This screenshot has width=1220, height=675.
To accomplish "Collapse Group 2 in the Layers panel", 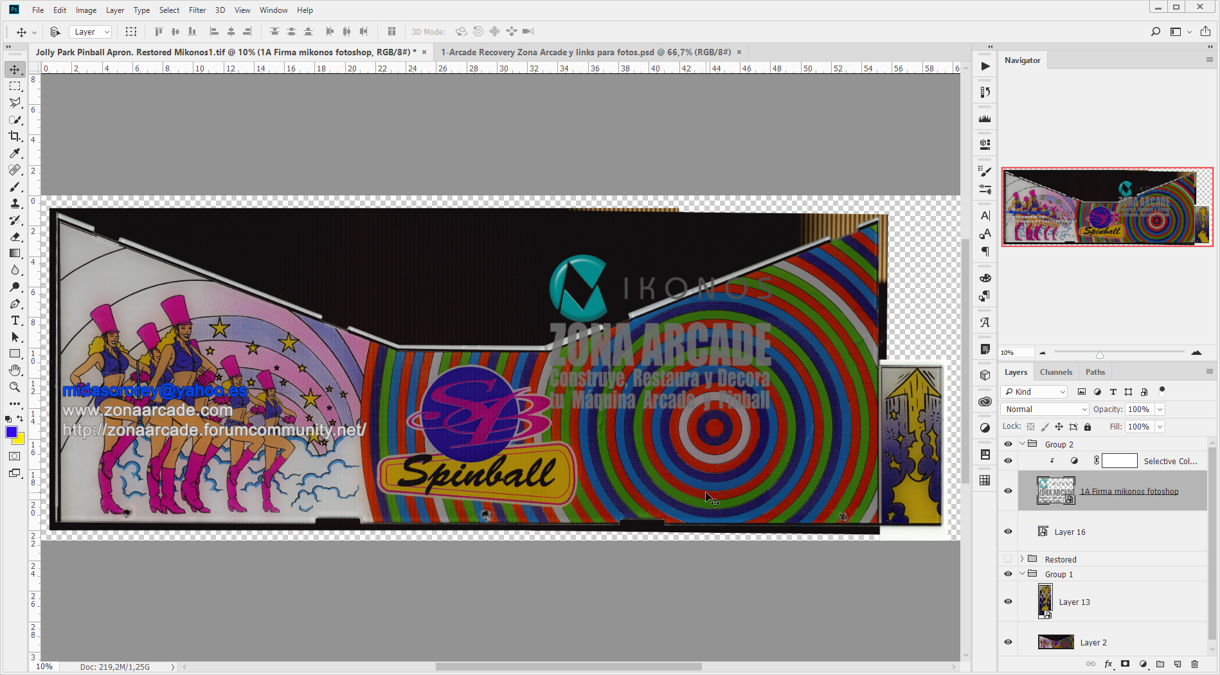I will (1021, 444).
